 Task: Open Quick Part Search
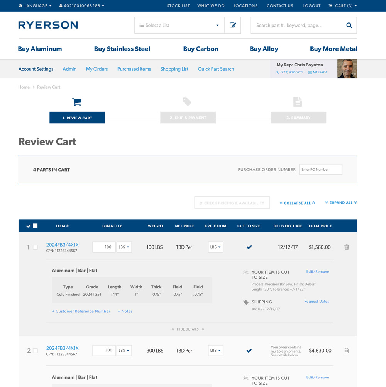click(216, 69)
